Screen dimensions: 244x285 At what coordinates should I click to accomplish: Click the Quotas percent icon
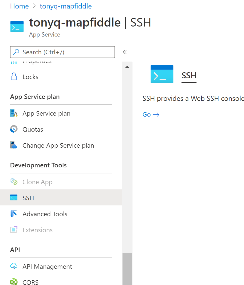14,129
